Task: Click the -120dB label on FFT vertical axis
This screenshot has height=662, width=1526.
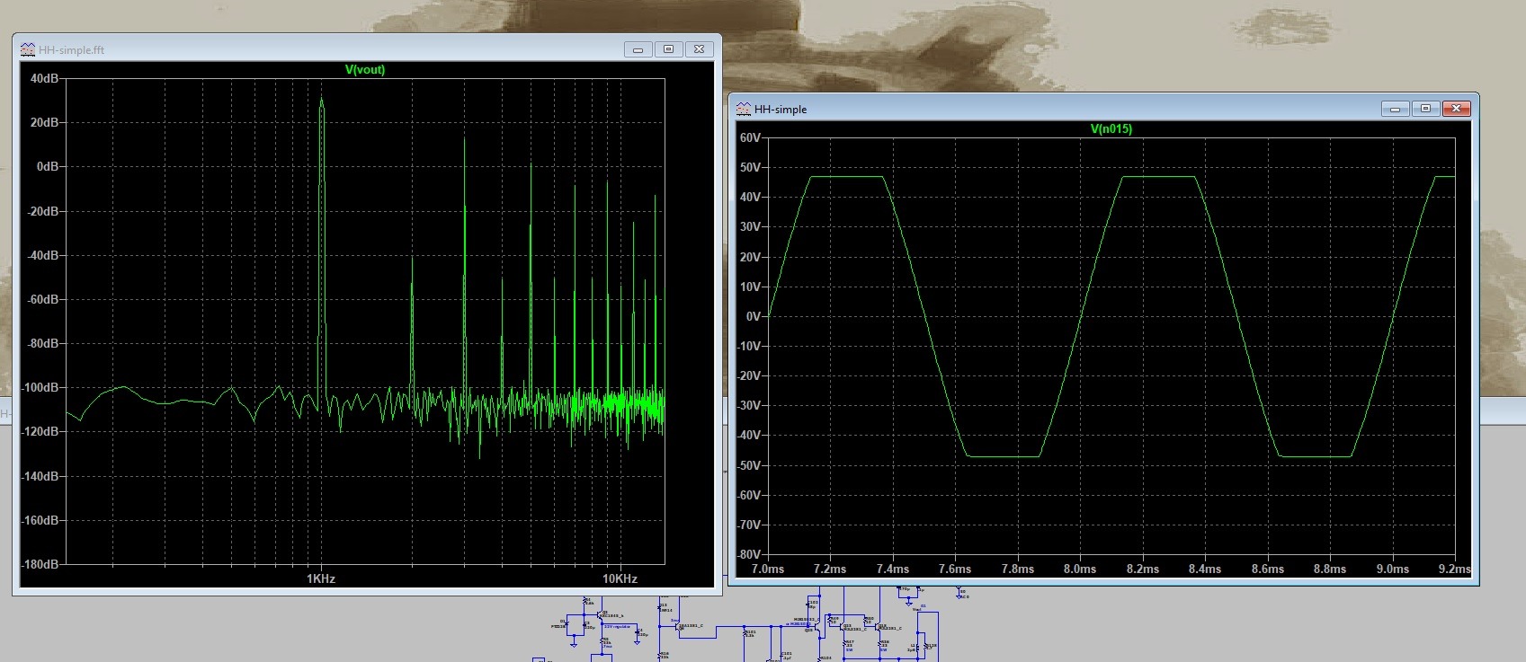Action: tap(40, 431)
